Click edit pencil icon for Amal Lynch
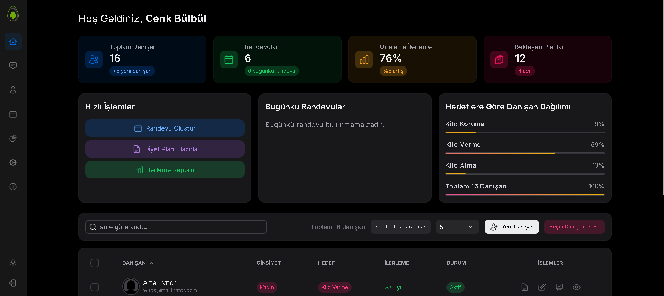The height and width of the screenshot is (296, 664). point(542,287)
